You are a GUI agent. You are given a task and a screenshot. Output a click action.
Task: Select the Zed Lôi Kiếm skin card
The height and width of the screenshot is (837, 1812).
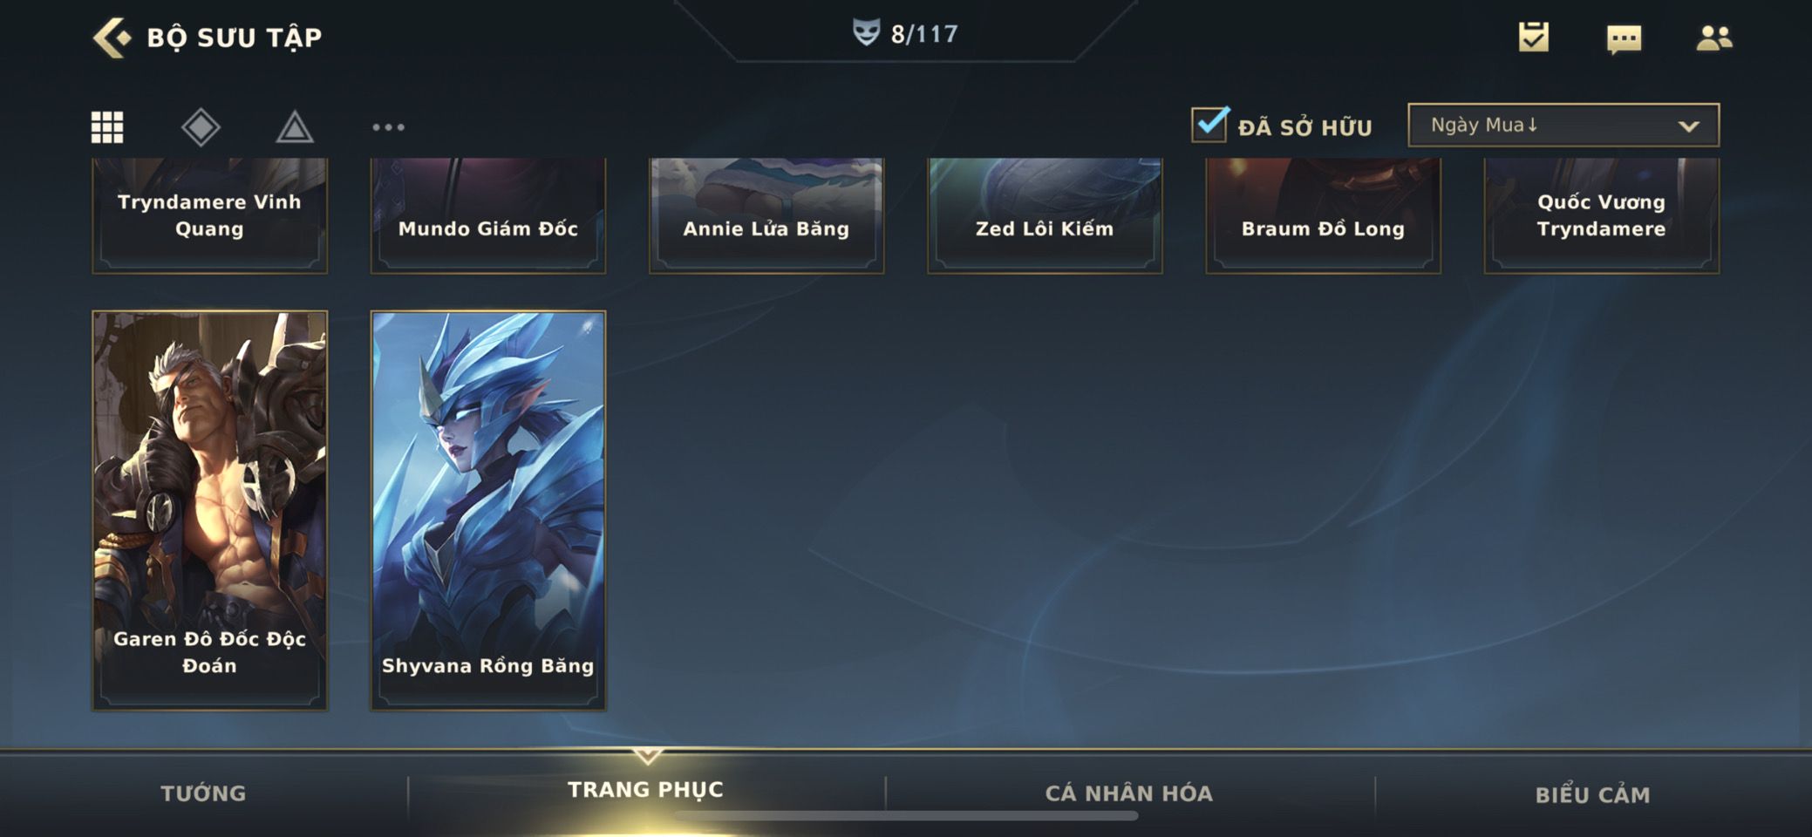[x=1045, y=215]
